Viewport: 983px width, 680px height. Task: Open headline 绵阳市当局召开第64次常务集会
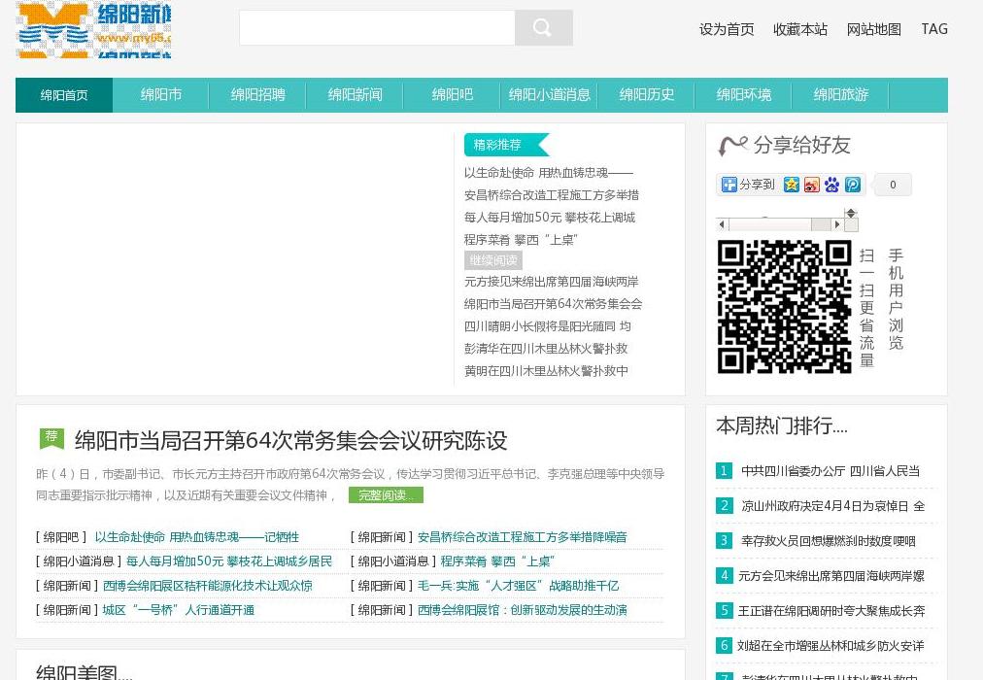coord(290,441)
